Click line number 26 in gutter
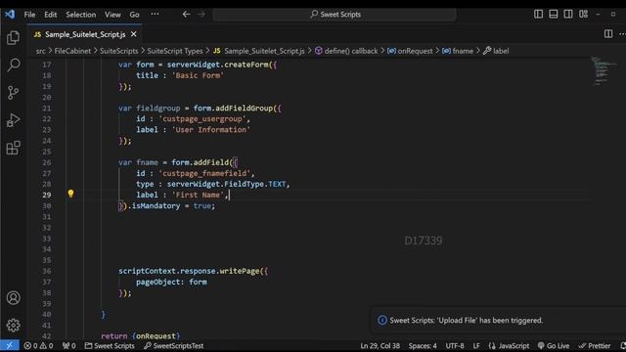 click(47, 162)
